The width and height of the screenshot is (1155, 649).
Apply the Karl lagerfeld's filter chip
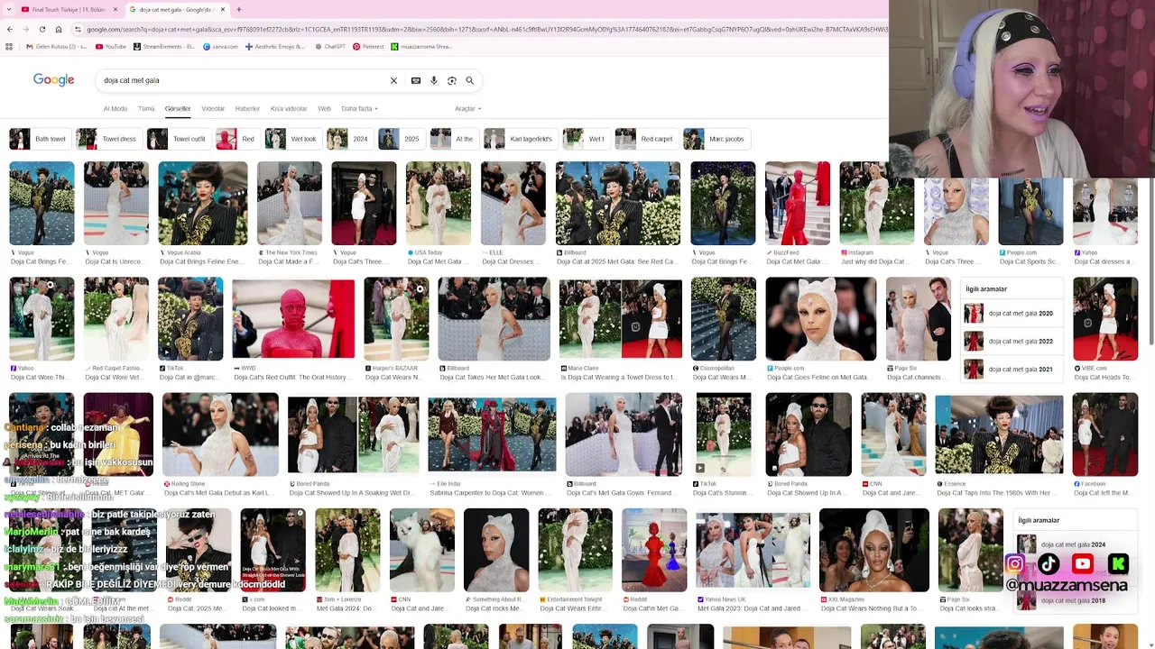520,139
